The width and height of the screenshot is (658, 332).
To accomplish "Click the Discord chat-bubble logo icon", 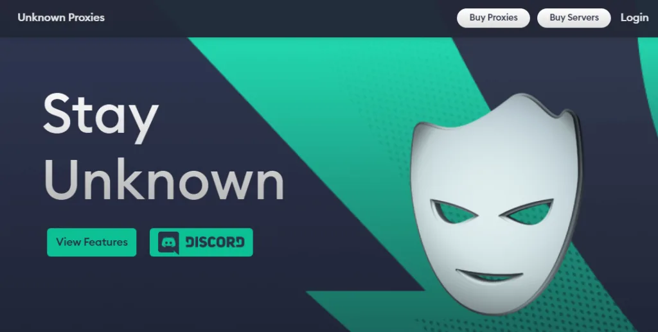I will point(168,243).
